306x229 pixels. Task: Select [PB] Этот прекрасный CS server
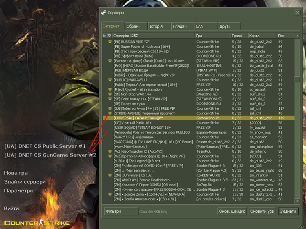[198, 51]
